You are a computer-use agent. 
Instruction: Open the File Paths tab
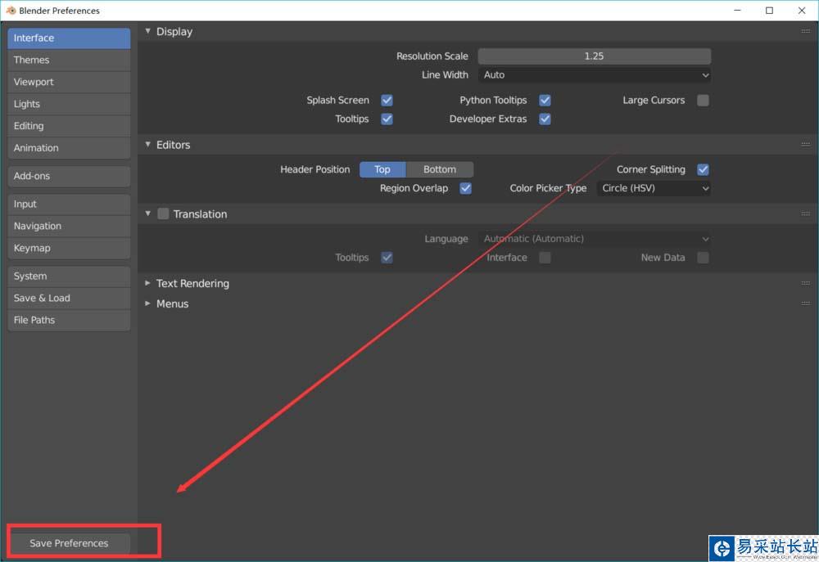point(69,320)
